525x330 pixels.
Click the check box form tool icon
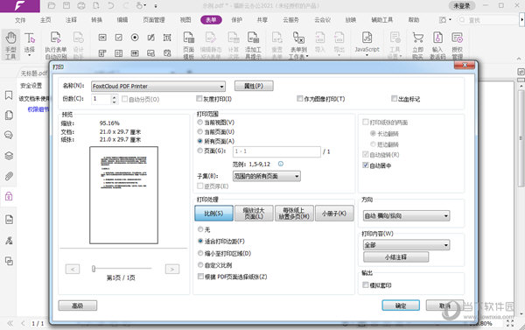pos(118,37)
